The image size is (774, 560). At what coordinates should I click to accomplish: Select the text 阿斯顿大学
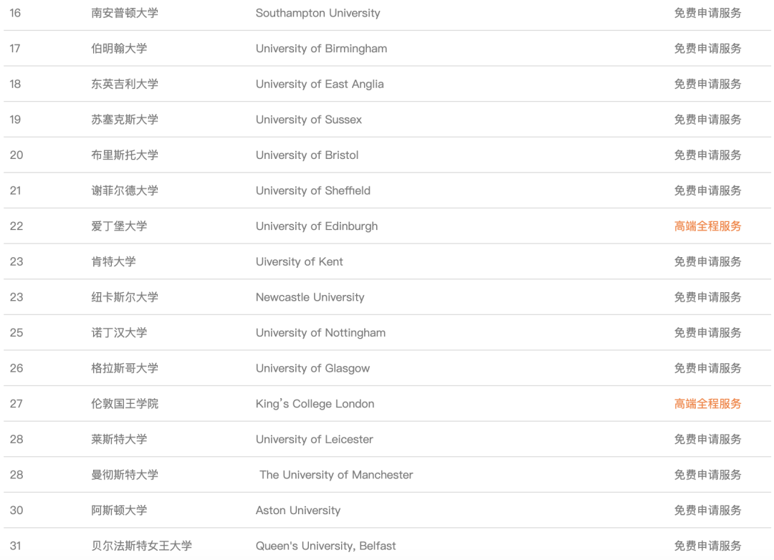(119, 510)
